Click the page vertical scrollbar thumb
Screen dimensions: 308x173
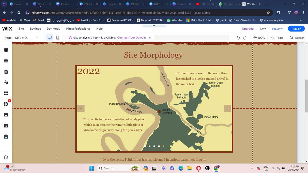(x=306, y=96)
